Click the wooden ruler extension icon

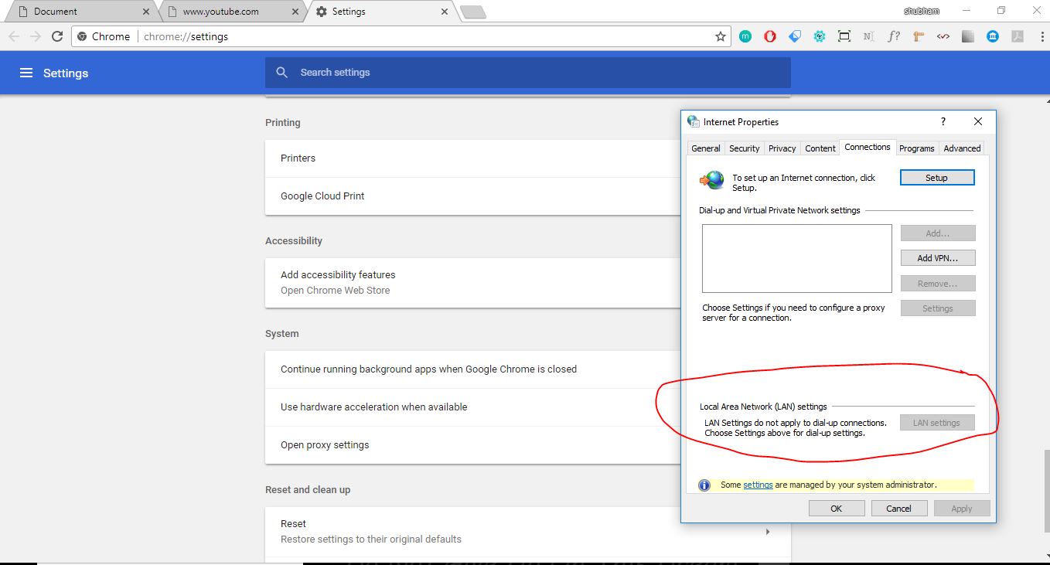(919, 36)
